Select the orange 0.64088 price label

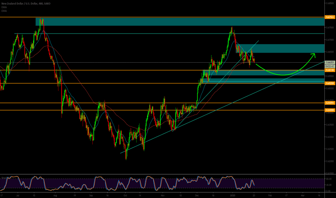point(330,110)
